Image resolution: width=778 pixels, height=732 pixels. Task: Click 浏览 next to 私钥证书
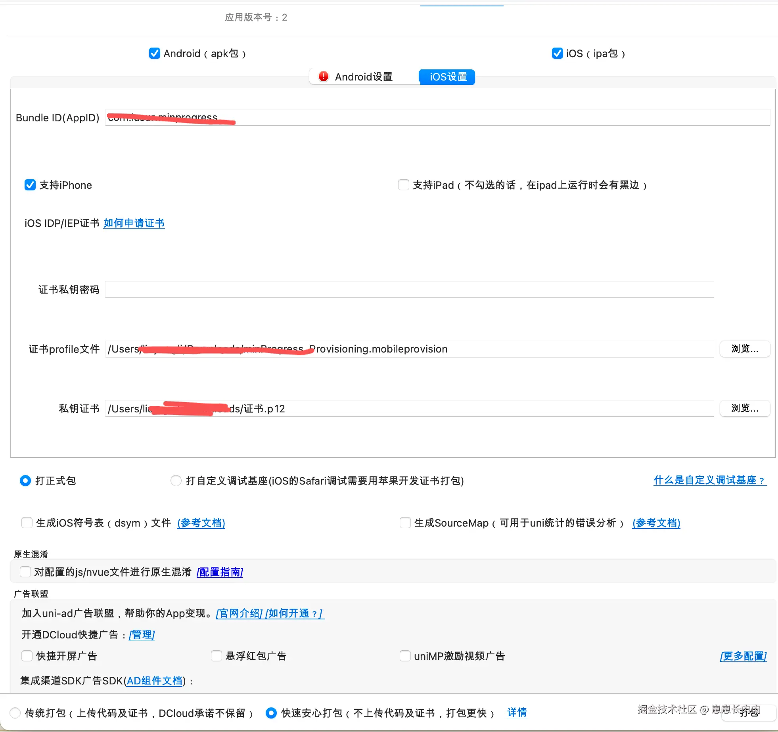(744, 408)
